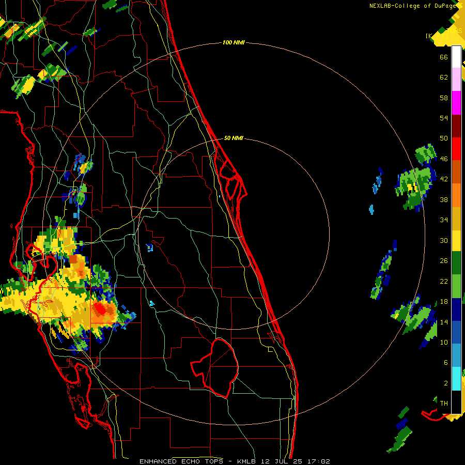The height and width of the screenshot is (465, 465).
Task: Select the bright red legend swatch
Action: point(456,149)
